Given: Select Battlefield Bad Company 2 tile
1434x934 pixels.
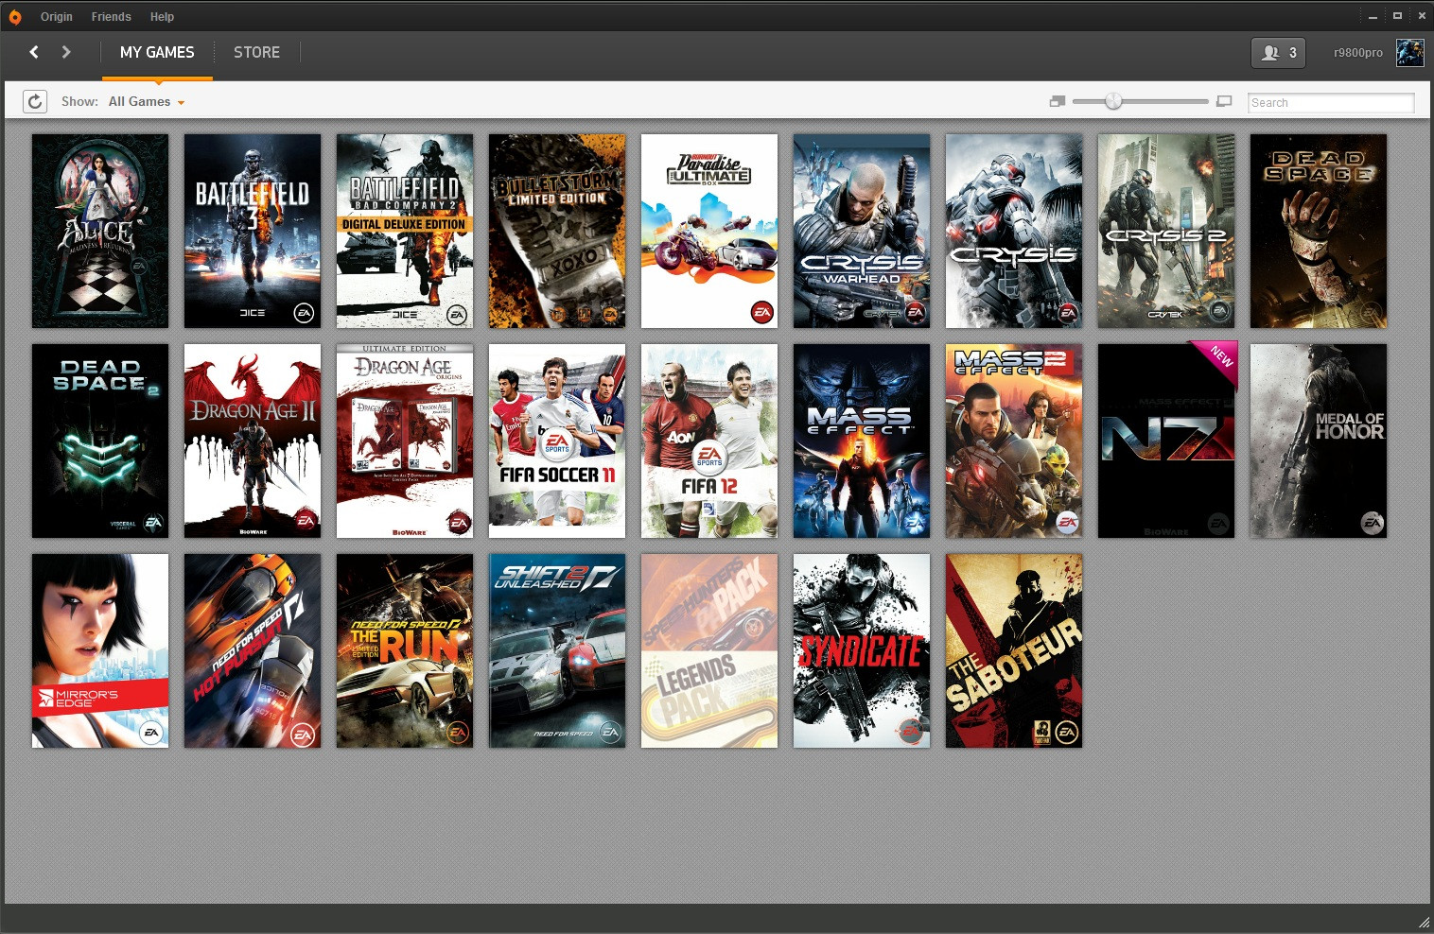Looking at the screenshot, I should pyautogui.click(x=405, y=231).
